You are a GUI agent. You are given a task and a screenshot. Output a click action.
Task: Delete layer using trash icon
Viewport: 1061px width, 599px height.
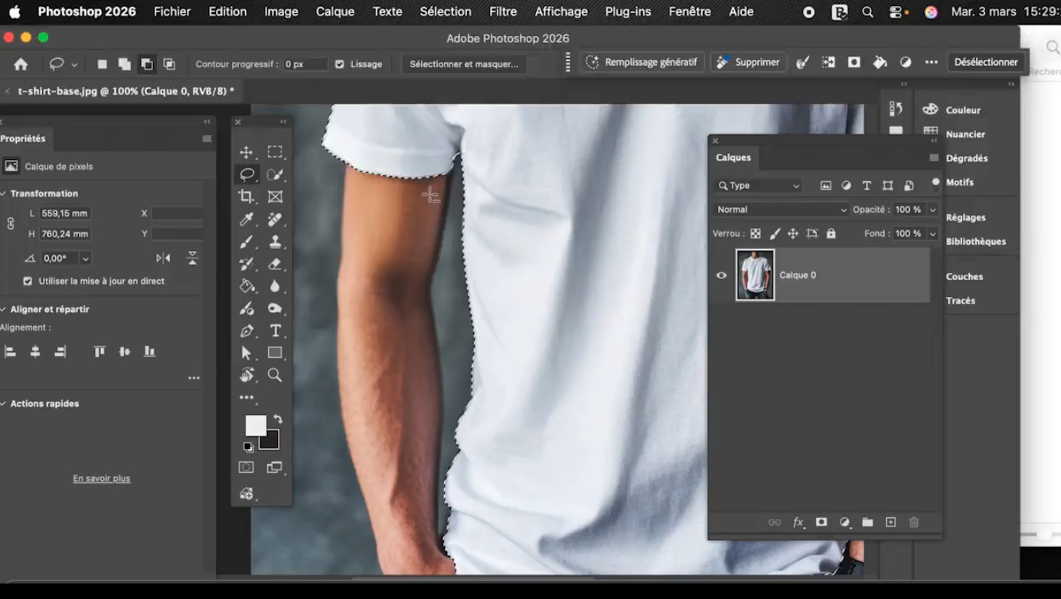(x=913, y=522)
